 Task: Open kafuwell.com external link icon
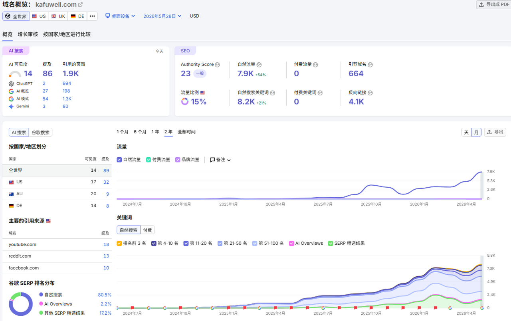[80, 5]
